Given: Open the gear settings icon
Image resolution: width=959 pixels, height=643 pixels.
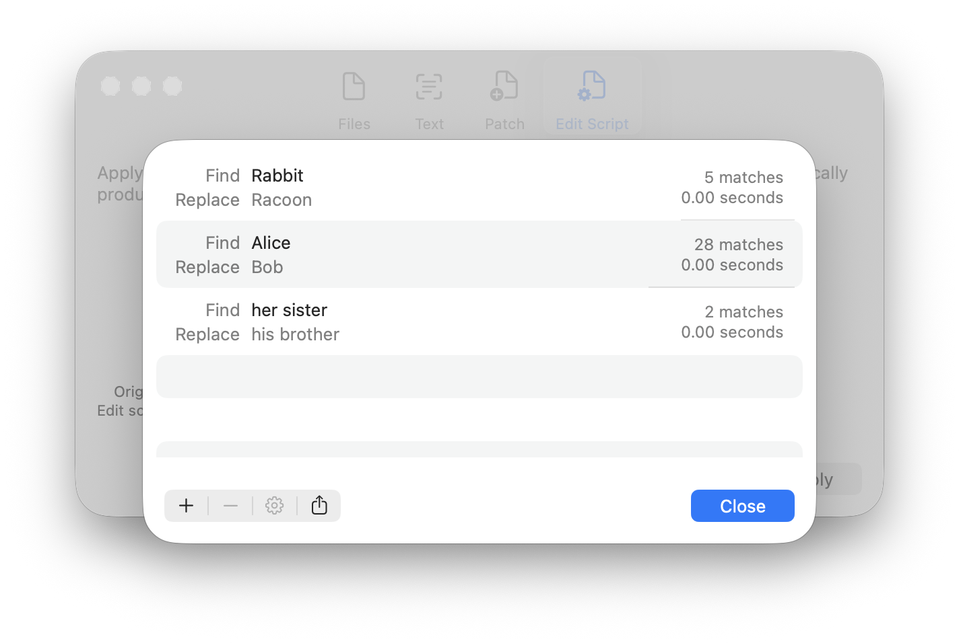Looking at the screenshot, I should [275, 506].
